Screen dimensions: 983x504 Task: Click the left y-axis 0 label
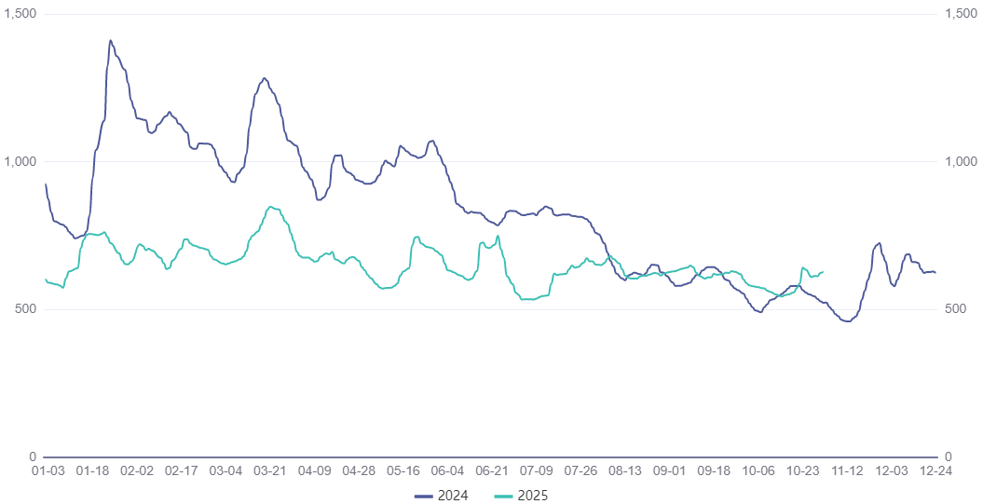click(33, 456)
